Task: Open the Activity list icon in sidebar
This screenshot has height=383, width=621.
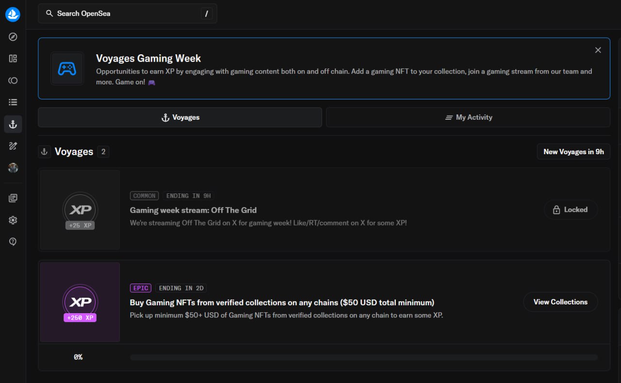Action: coord(13,102)
